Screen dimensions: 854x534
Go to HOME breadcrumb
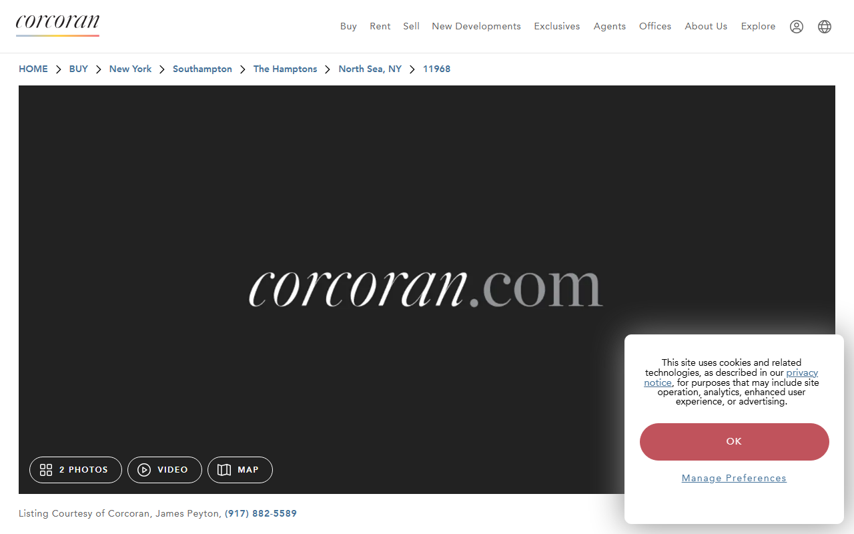[x=33, y=69]
